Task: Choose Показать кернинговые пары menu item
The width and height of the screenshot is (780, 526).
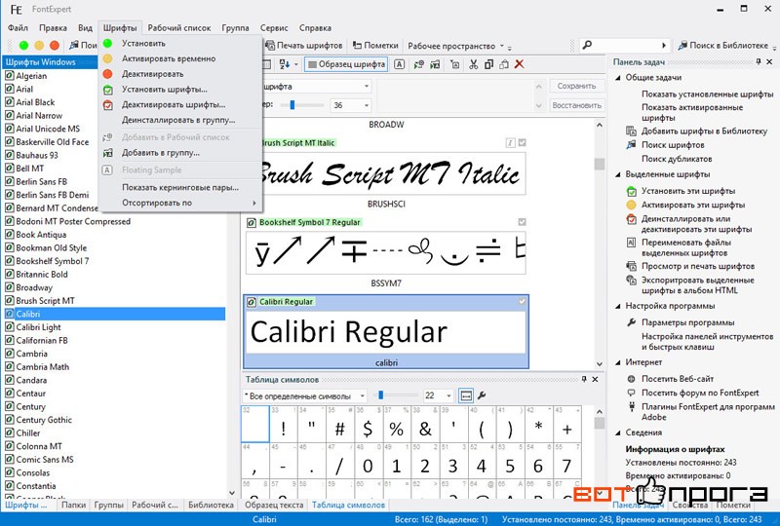Action: (x=180, y=187)
